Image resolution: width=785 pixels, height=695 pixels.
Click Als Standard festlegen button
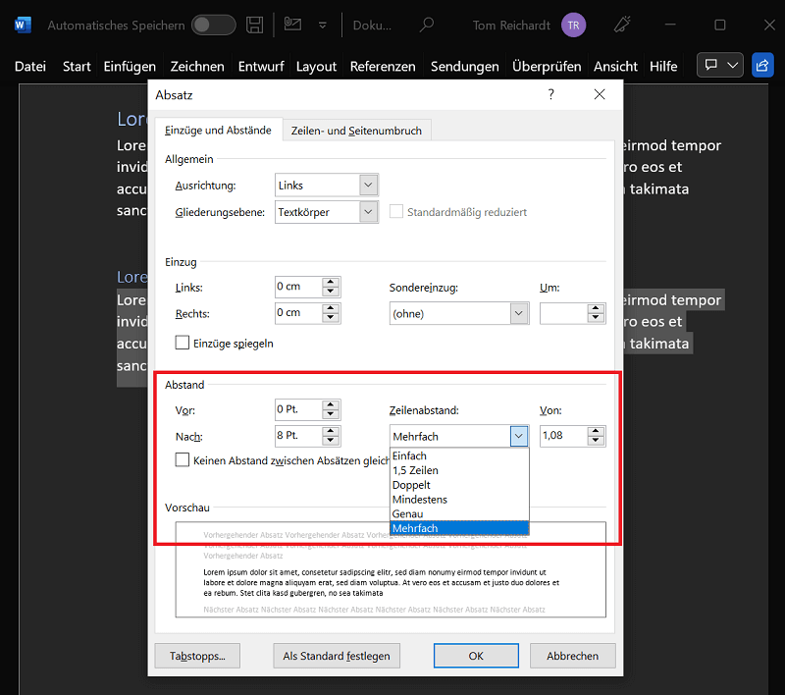[337, 656]
